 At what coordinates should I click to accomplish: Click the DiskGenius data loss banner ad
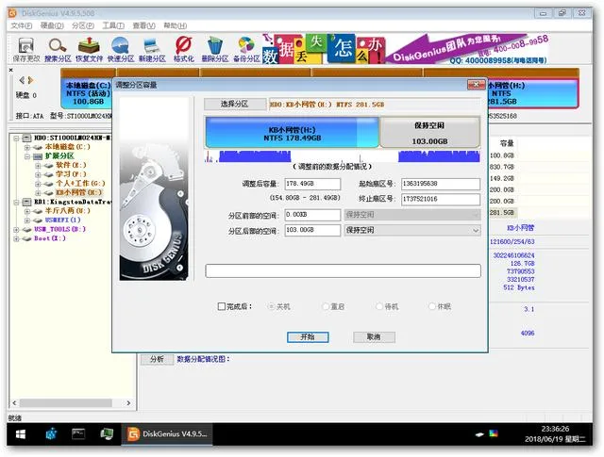405,49
